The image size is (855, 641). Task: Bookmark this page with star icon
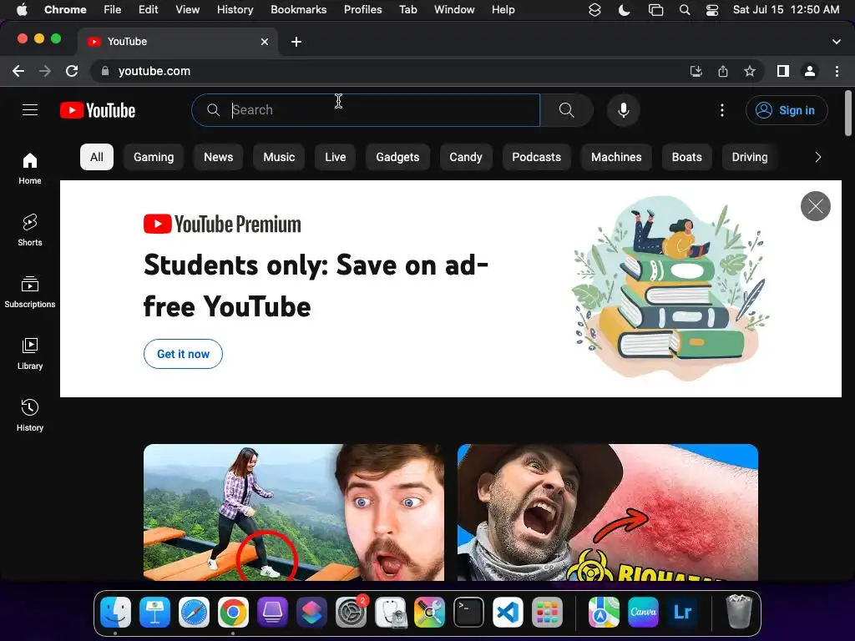pyautogui.click(x=750, y=71)
